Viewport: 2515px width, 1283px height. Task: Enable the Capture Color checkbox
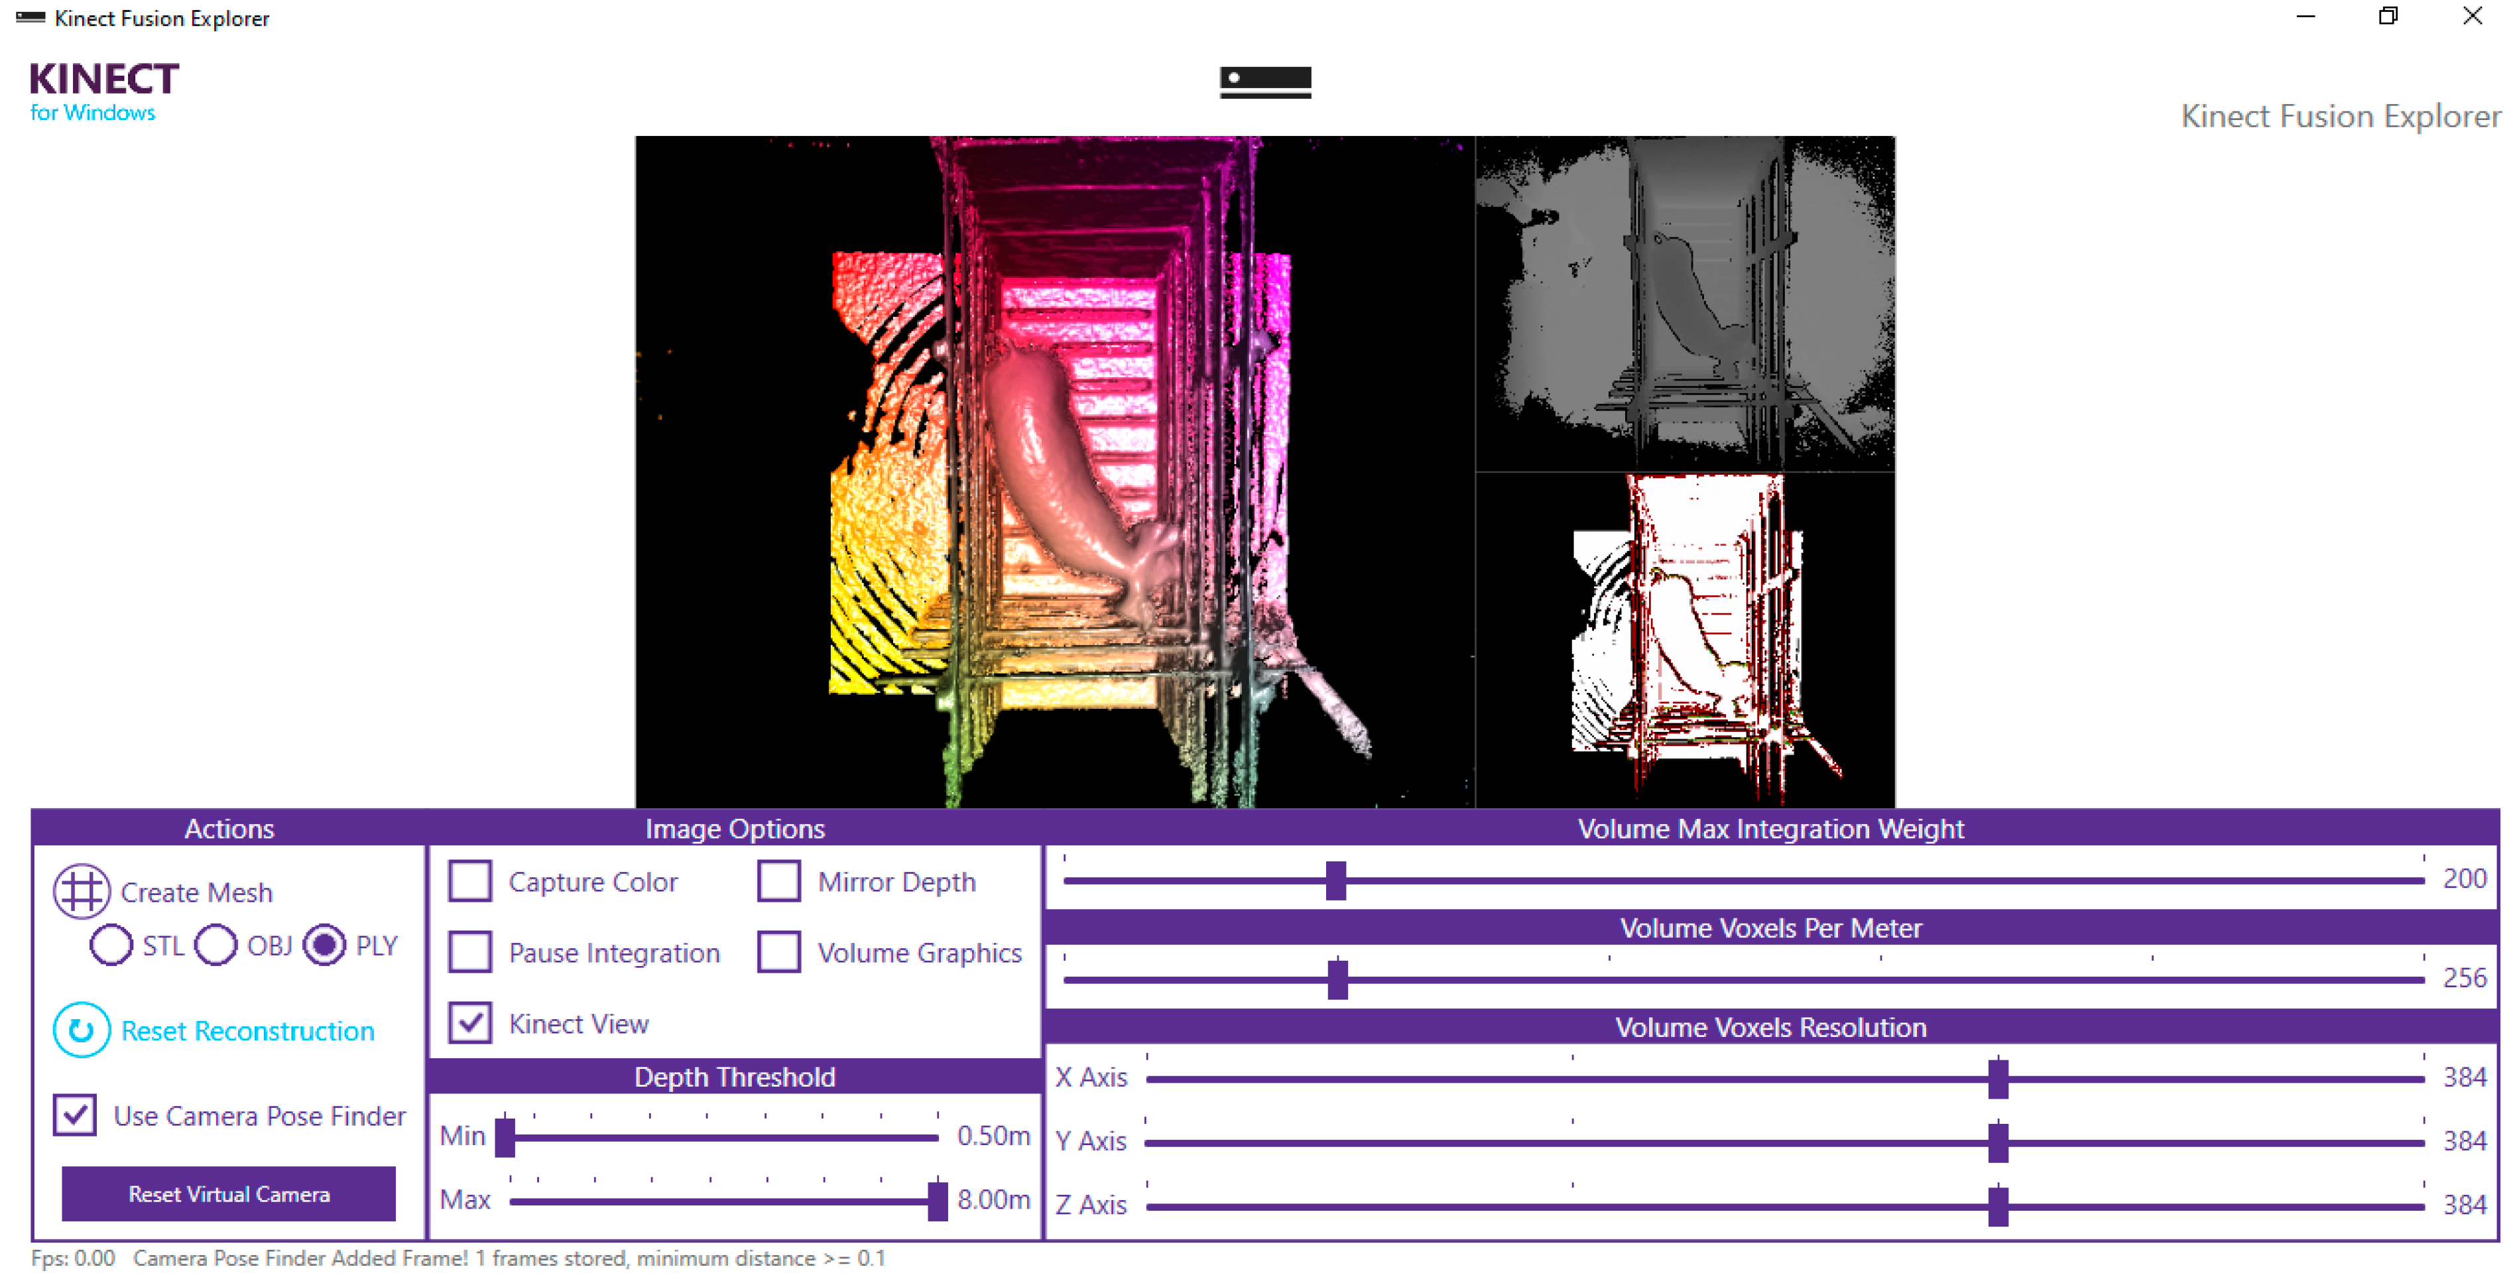coord(469,881)
